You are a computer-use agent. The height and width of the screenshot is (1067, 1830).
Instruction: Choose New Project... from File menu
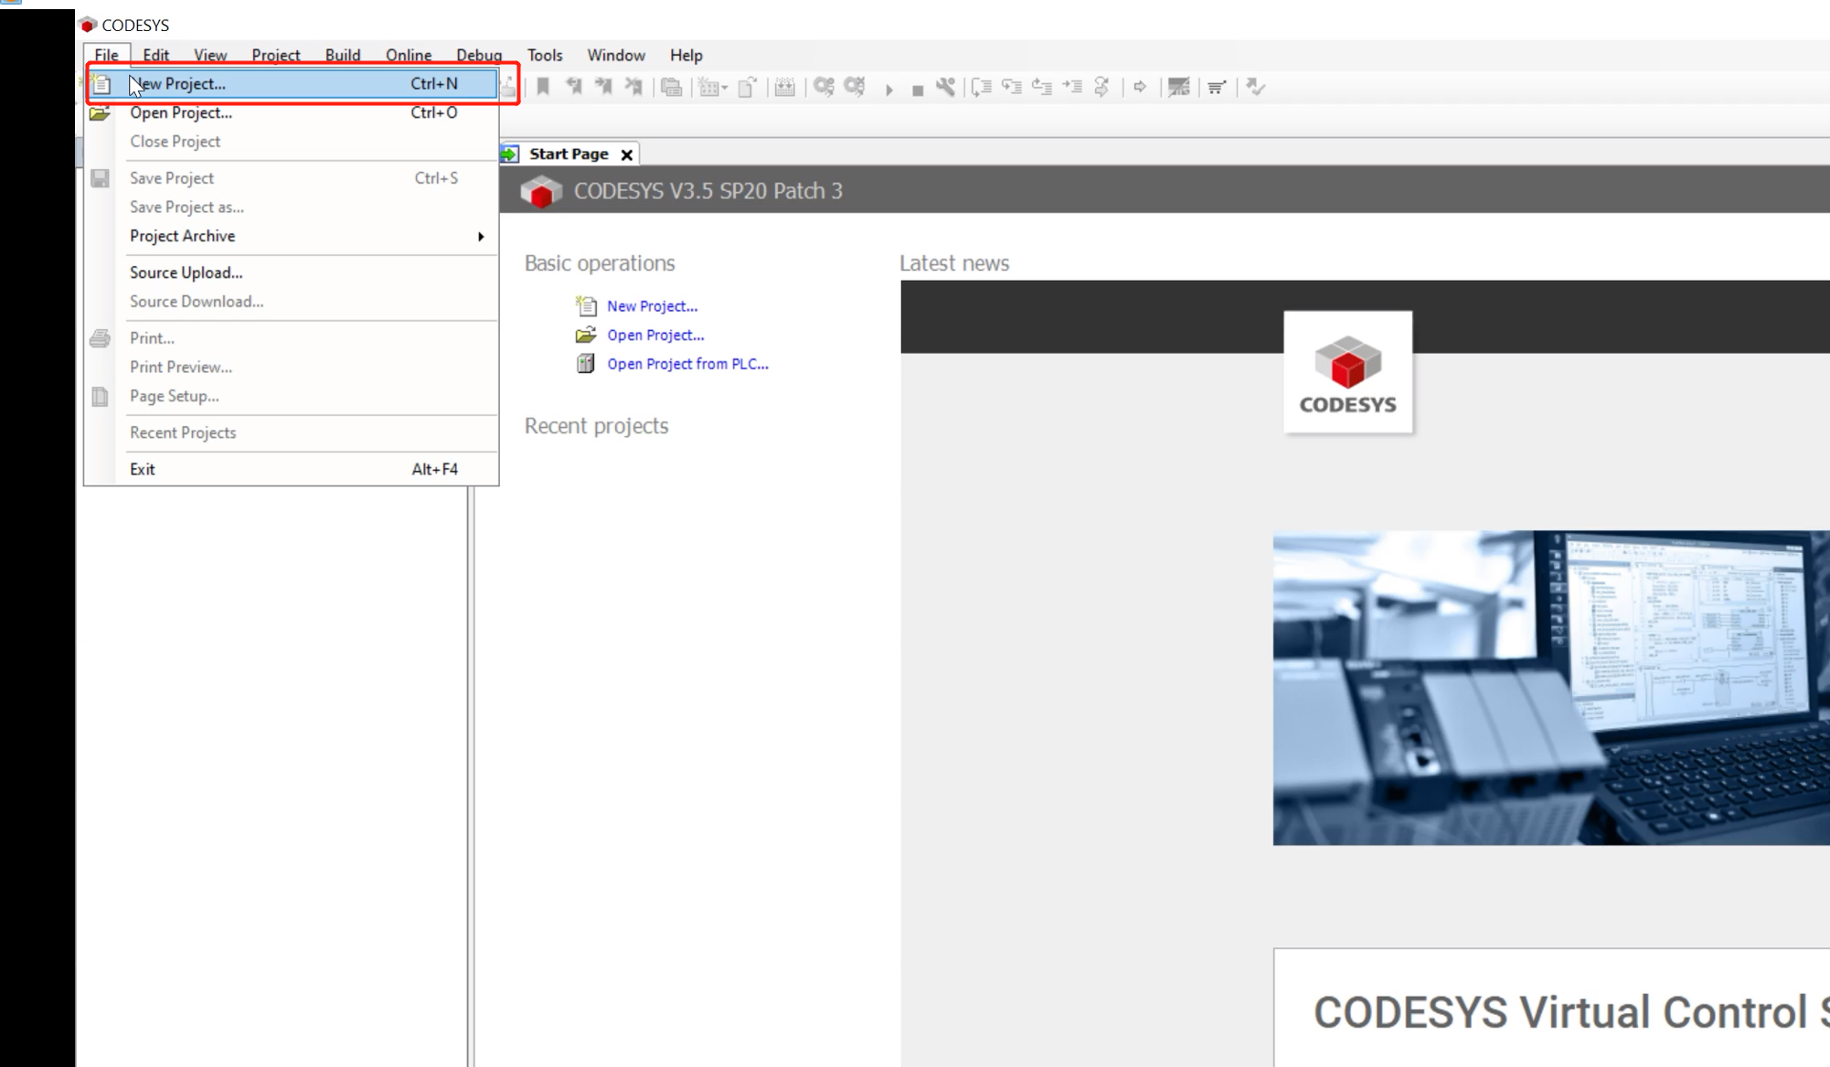click(x=293, y=84)
